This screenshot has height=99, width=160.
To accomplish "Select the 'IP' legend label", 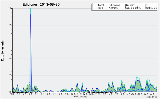I will 146,5.
